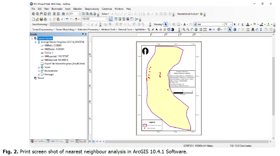Click the Save map document icon
280x156 pixels.
pyautogui.click(x=41, y=19)
